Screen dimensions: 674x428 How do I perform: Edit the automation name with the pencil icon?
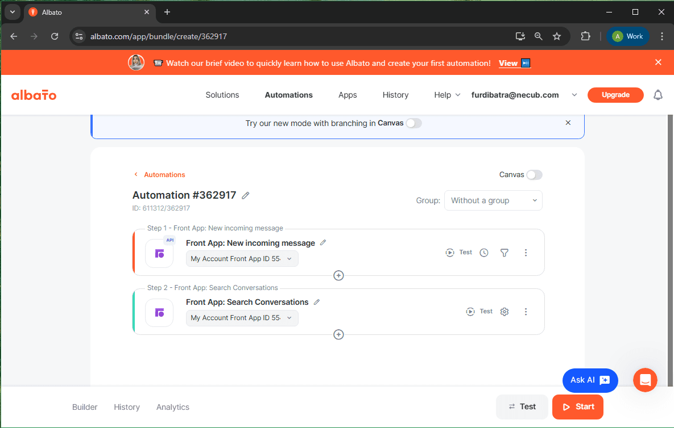(245, 195)
